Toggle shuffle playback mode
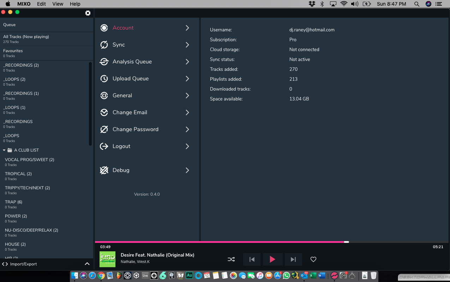450x282 pixels. tap(231, 259)
